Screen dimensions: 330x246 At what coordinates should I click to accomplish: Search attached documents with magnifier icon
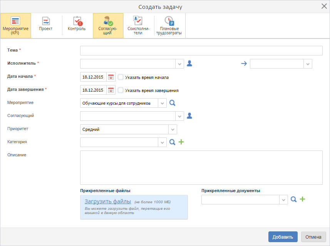pyautogui.click(x=293, y=199)
